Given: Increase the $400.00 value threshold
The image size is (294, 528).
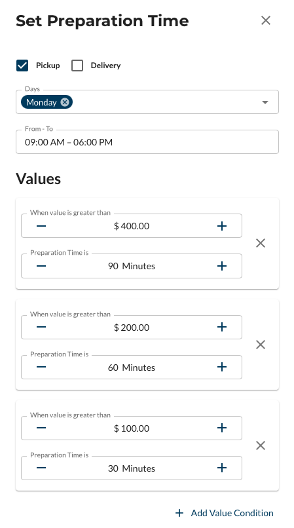Looking at the screenshot, I should [x=221, y=226].
